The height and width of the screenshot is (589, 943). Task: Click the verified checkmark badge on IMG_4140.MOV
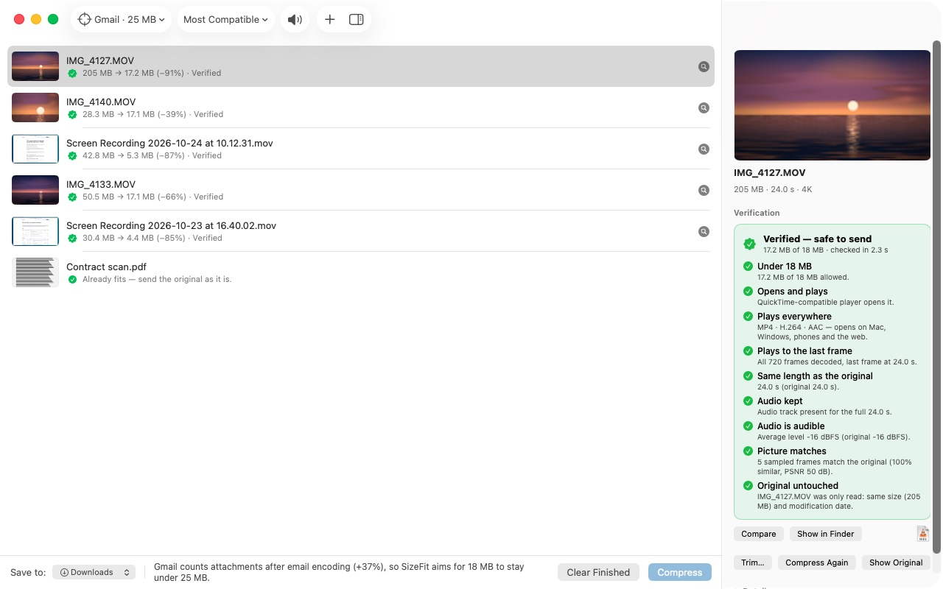(x=72, y=115)
